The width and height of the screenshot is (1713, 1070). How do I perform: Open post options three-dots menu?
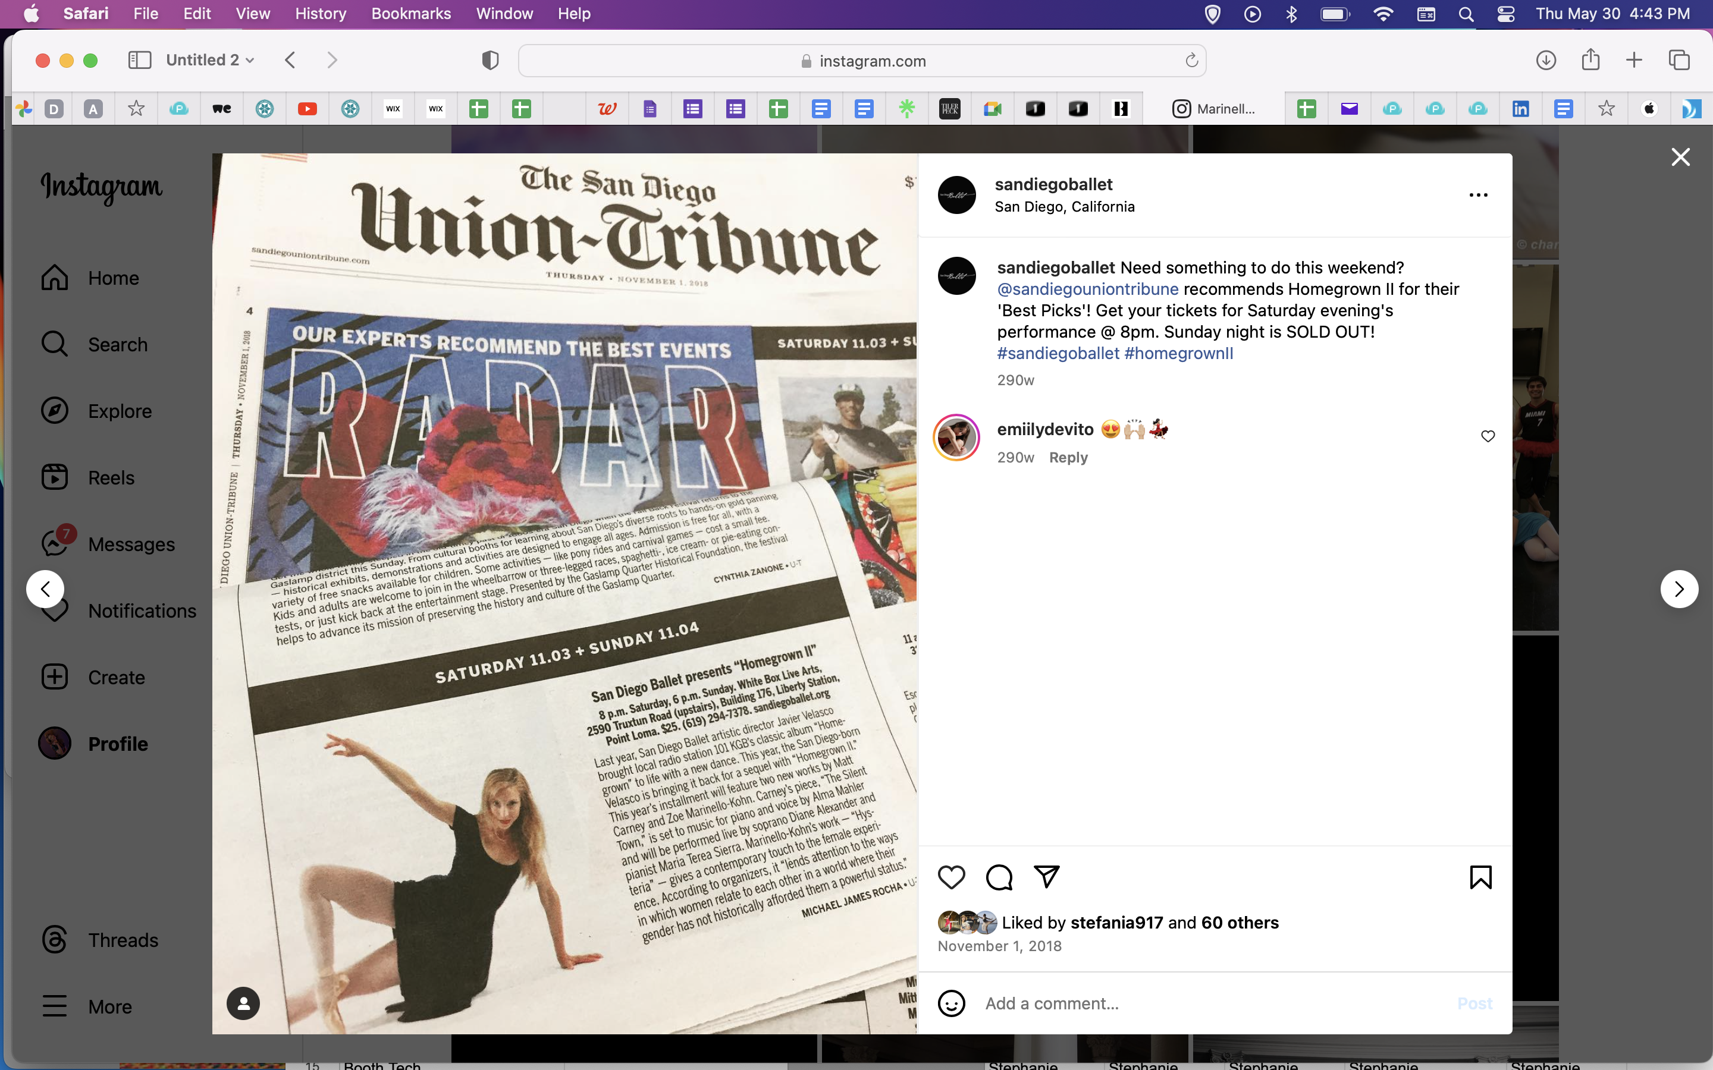(1478, 194)
